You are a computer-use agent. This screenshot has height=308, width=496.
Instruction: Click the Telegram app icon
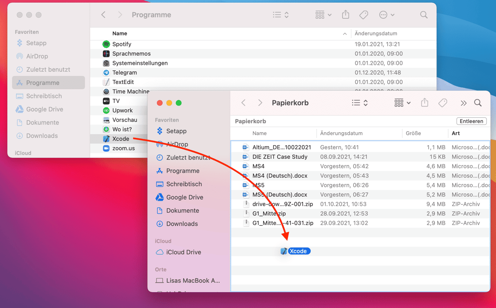106,73
